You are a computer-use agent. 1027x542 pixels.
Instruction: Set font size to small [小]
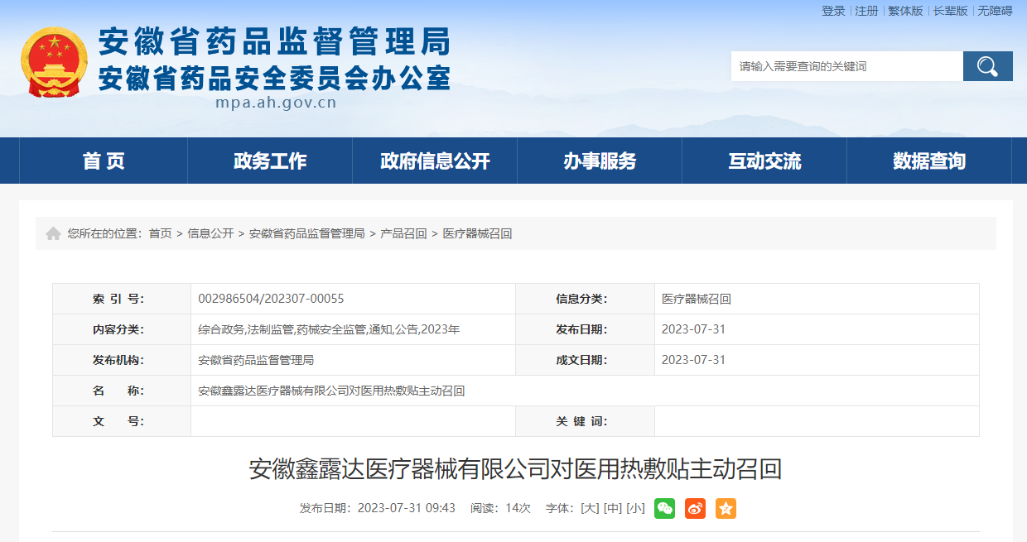[636, 508]
